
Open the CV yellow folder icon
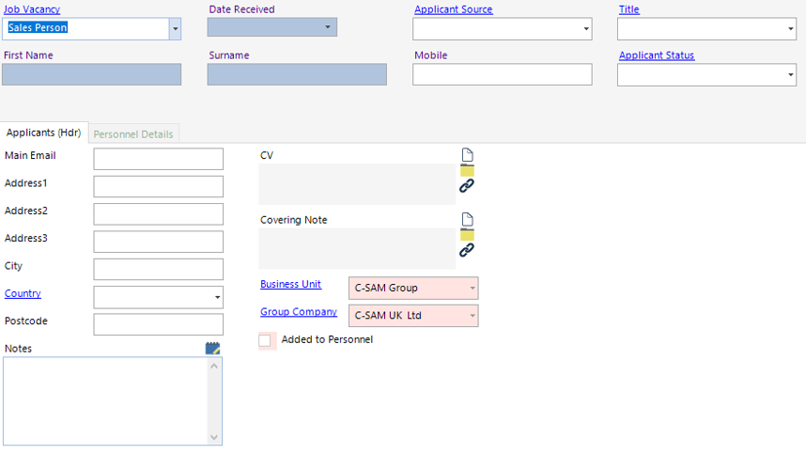[467, 170]
